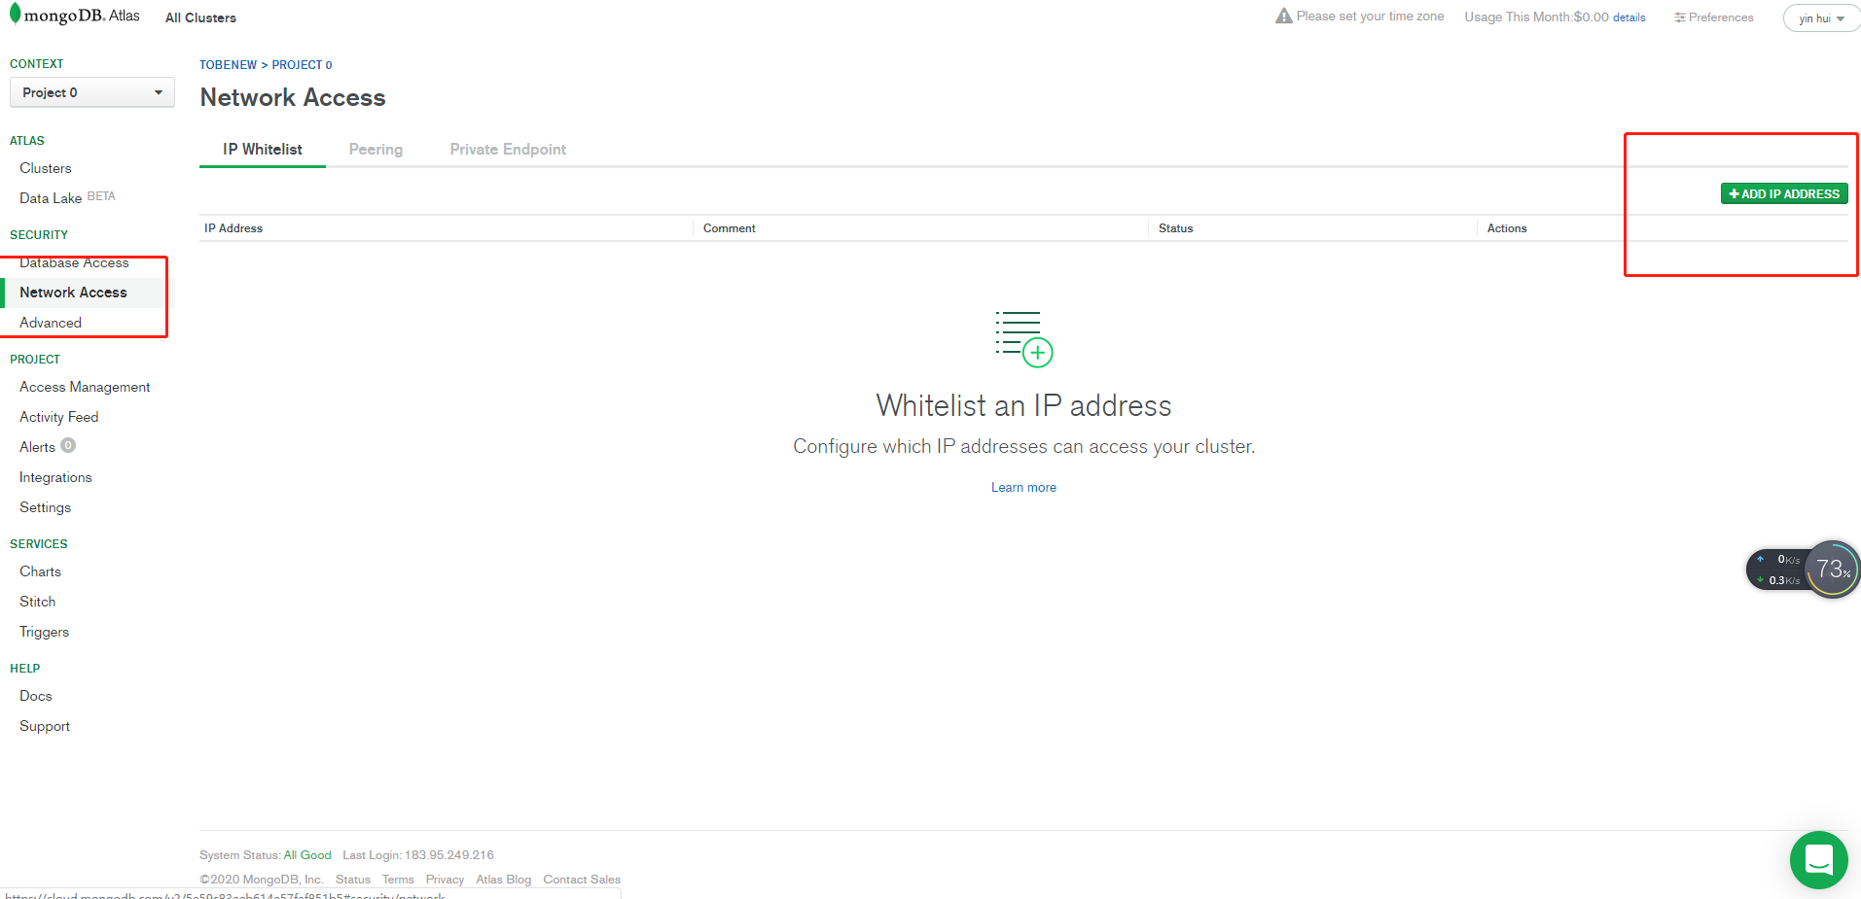Open All Clusters in top navigation

click(200, 17)
